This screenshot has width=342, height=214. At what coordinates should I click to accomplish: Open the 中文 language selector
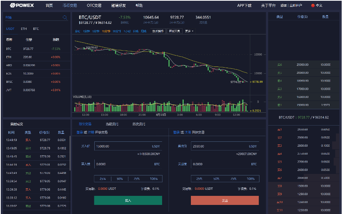(x=319, y=5)
